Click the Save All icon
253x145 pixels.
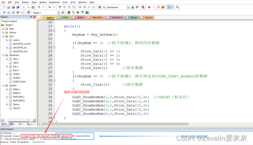pyautogui.click(x=18, y=7)
